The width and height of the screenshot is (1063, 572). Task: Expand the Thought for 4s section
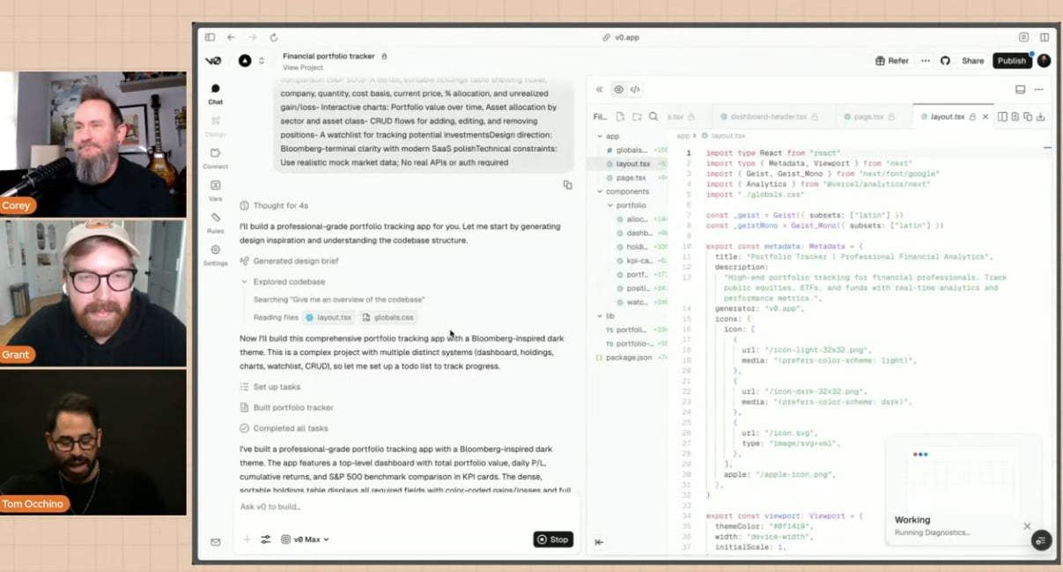[274, 205]
